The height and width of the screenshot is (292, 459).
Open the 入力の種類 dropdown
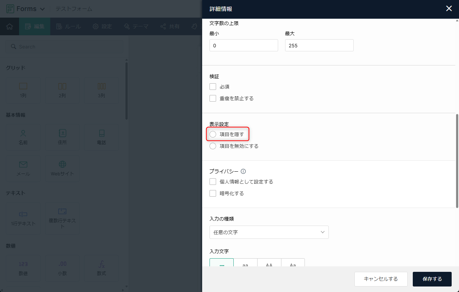click(269, 232)
